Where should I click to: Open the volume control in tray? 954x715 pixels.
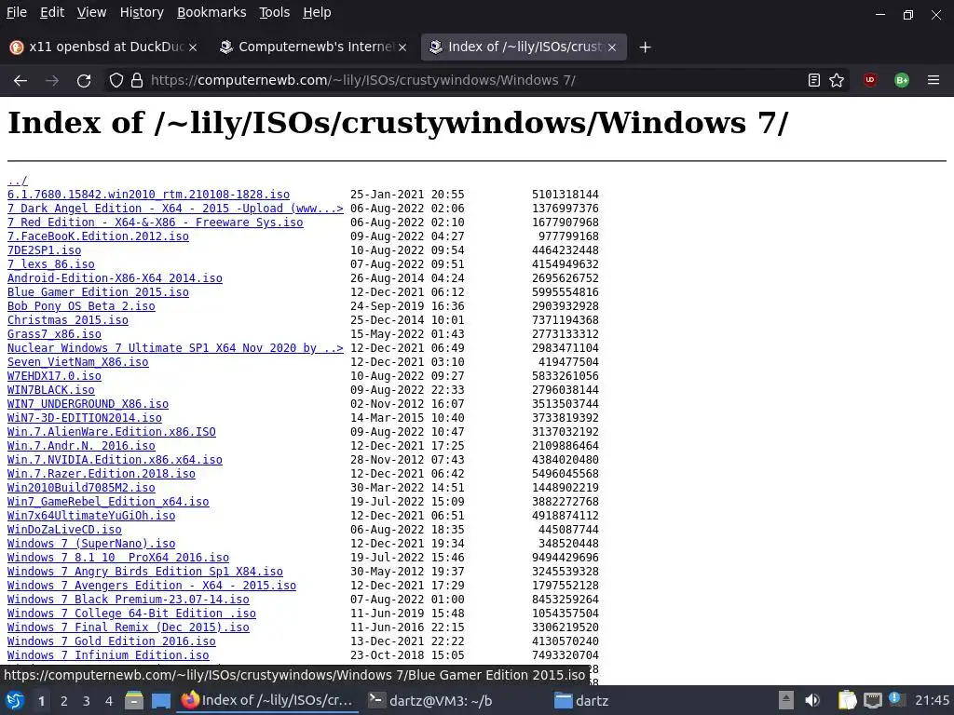coord(811,700)
